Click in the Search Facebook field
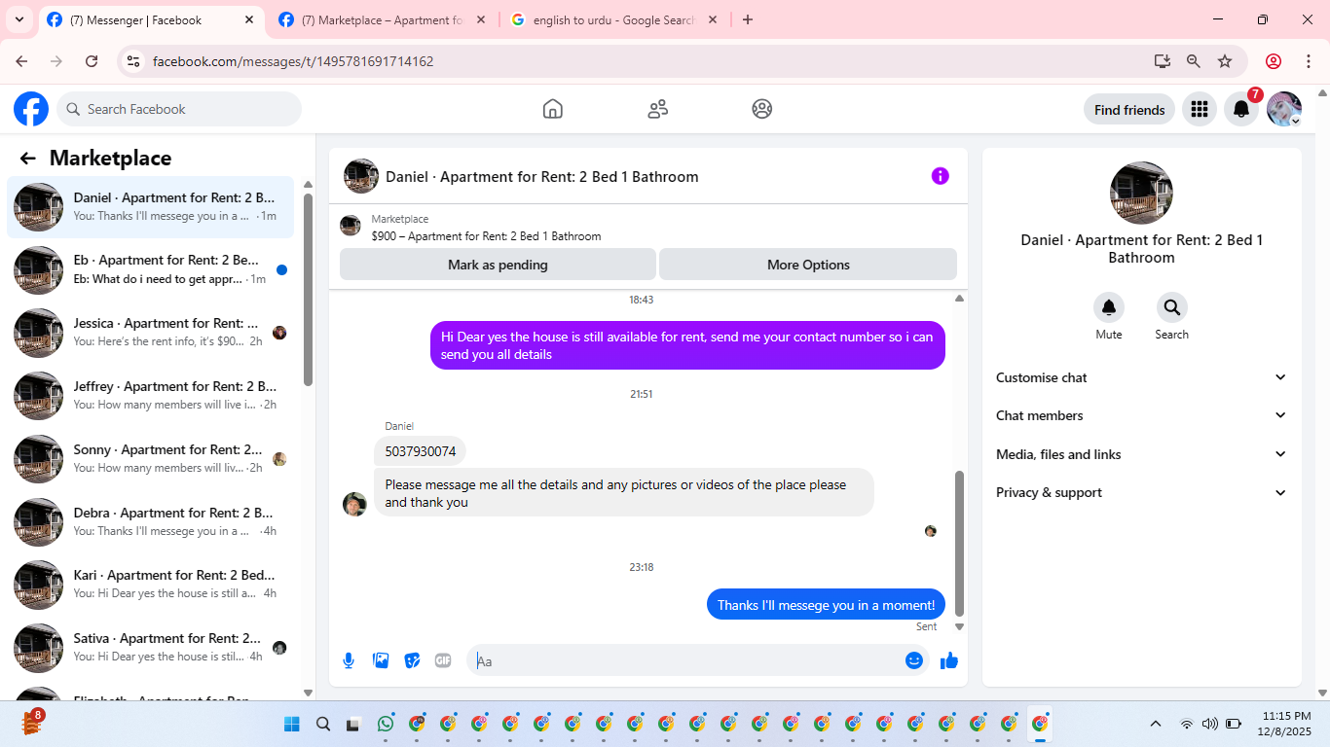The image size is (1330, 747). click(x=179, y=109)
